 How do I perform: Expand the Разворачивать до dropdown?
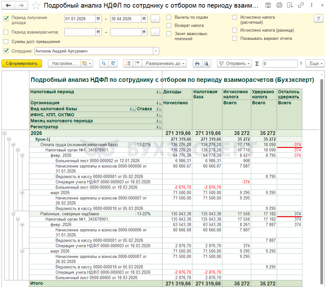[164, 64]
